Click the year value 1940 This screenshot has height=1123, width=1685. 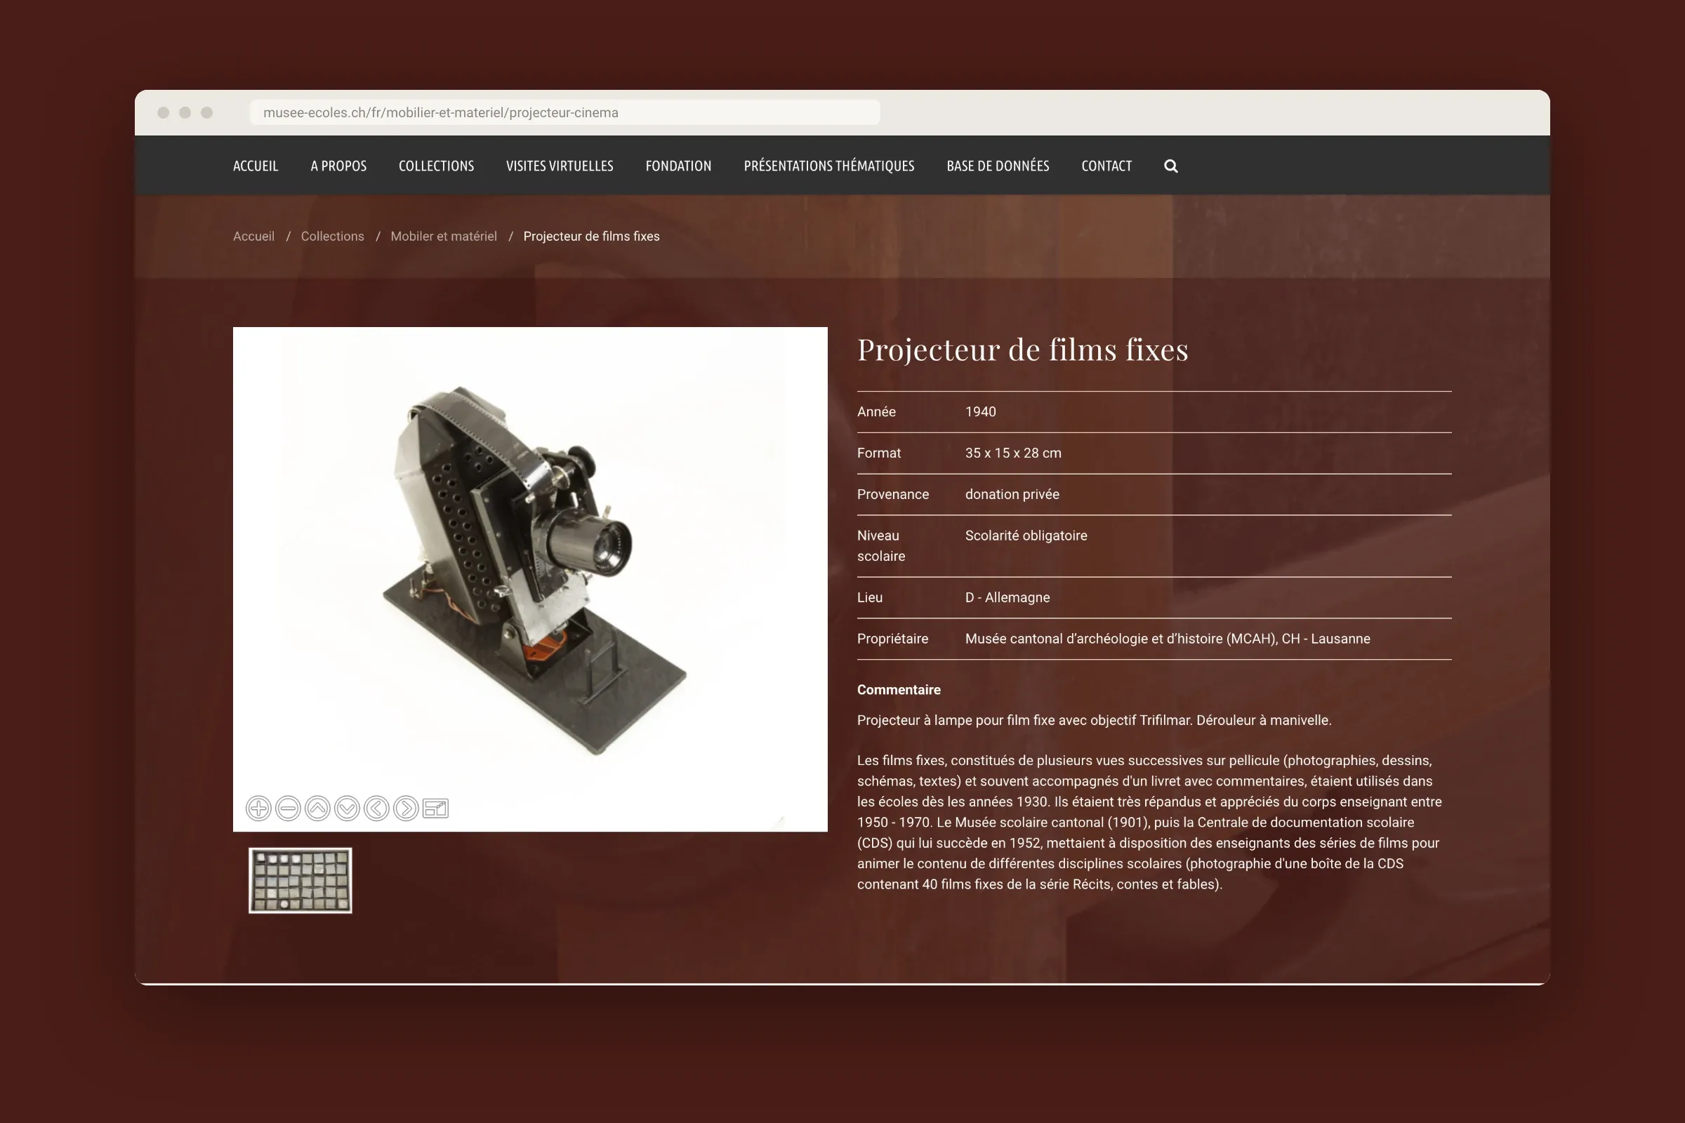(x=981, y=412)
